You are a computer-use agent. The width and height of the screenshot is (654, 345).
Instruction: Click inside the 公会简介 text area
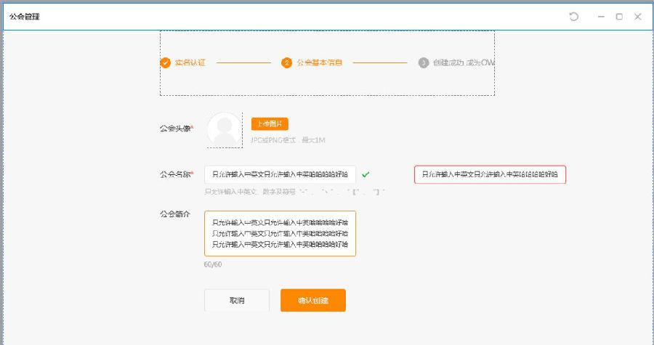point(280,233)
